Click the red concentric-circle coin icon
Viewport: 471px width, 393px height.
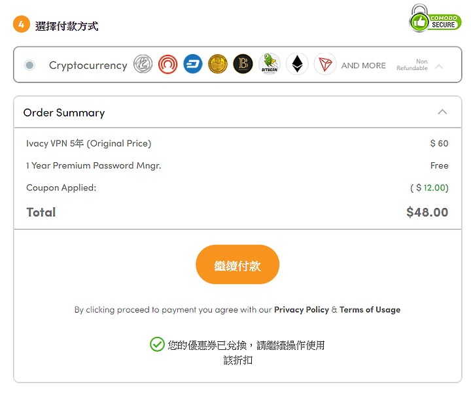pos(167,64)
